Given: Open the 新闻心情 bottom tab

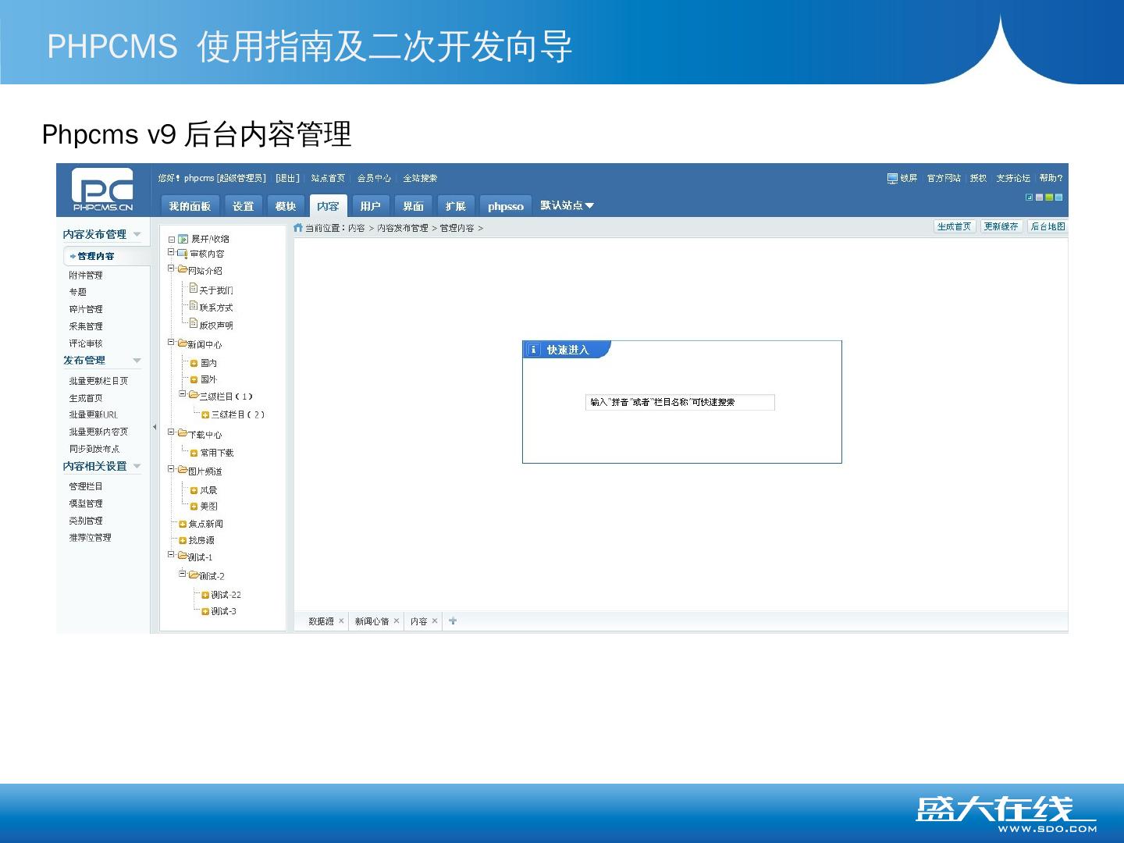Looking at the screenshot, I should point(372,621).
